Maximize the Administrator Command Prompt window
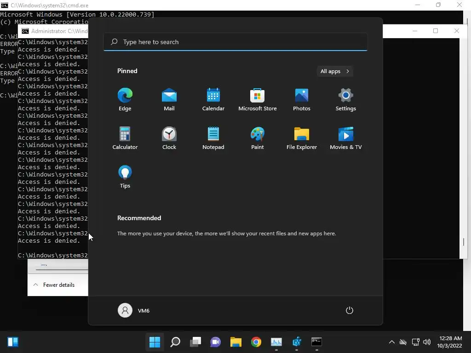 pyautogui.click(x=436, y=31)
